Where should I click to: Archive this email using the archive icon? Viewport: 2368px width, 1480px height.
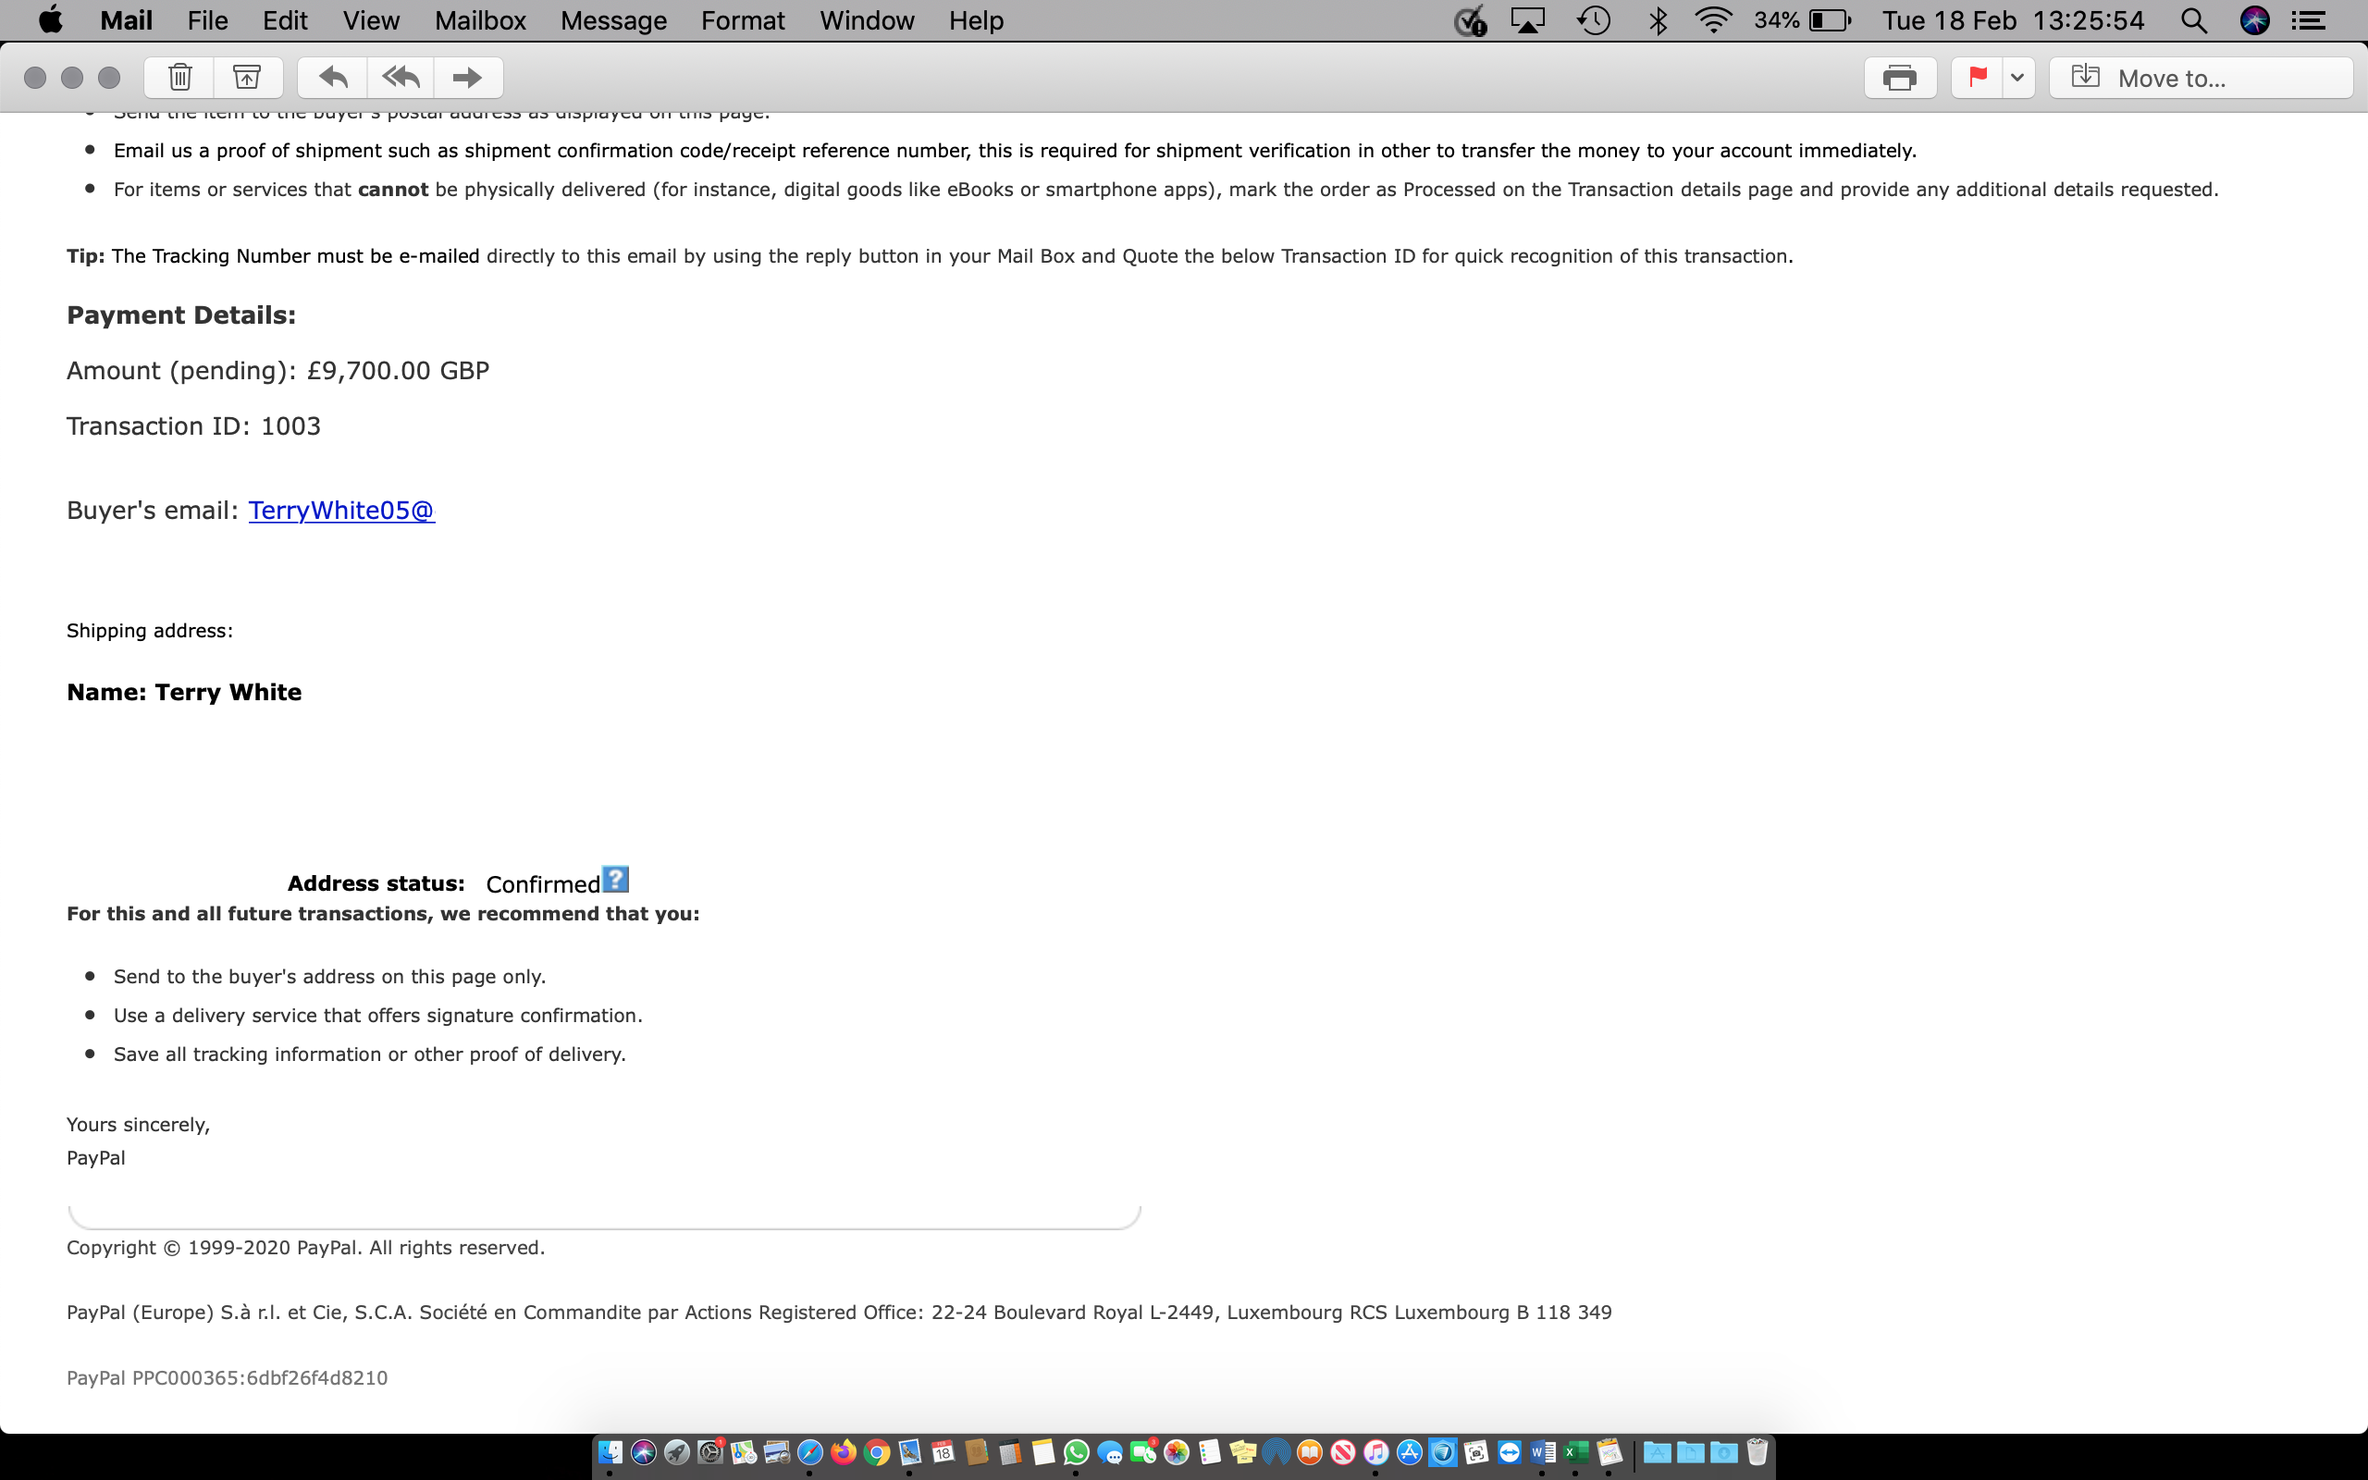coord(248,78)
